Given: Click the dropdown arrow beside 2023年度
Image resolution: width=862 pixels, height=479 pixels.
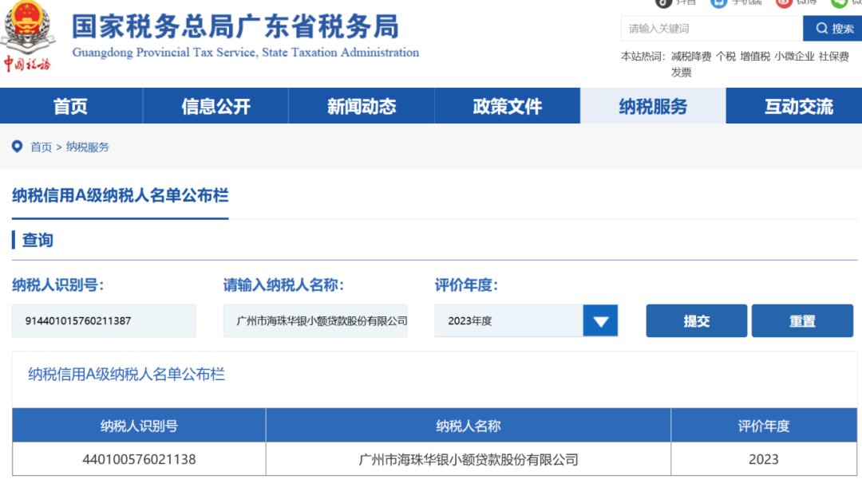Looking at the screenshot, I should tap(600, 321).
